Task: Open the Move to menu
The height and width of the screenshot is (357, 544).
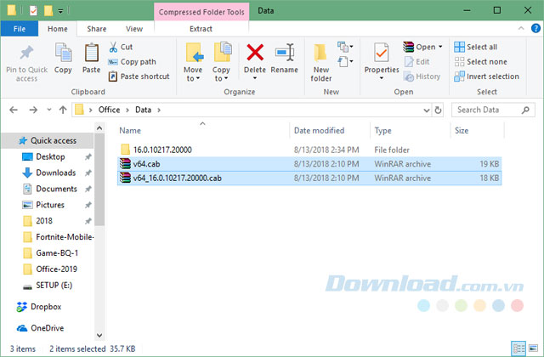Action: click(193, 62)
